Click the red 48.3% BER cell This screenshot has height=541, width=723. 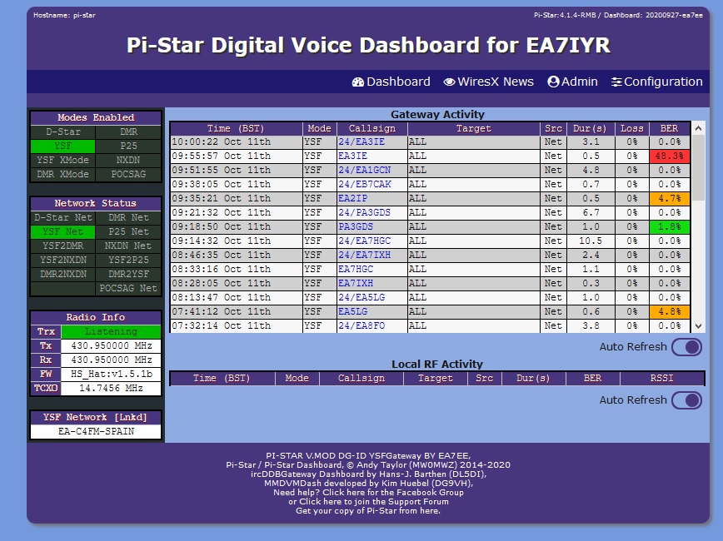pyautogui.click(x=670, y=156)
